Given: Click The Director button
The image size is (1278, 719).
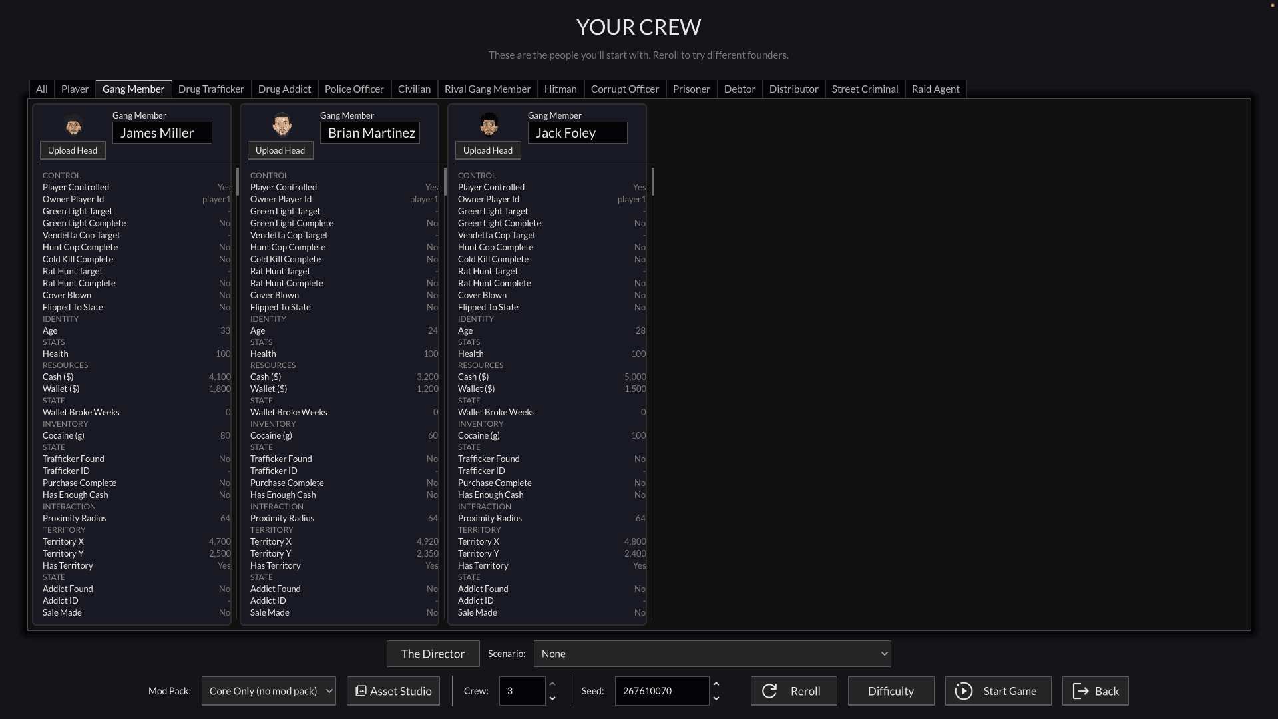Looking at the screenshot, I should pos(433,654).
